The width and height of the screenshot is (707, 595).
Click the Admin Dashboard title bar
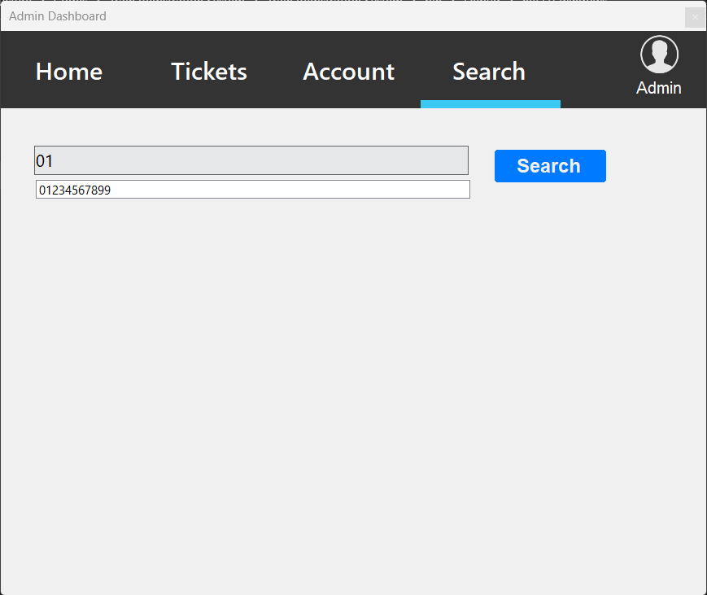325,16
